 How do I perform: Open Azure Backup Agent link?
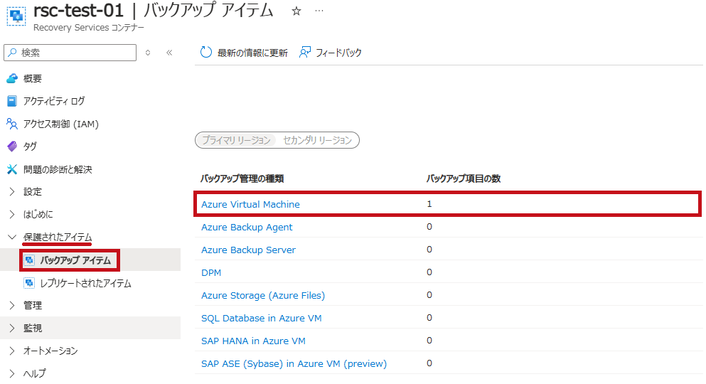tap(247, 228)
